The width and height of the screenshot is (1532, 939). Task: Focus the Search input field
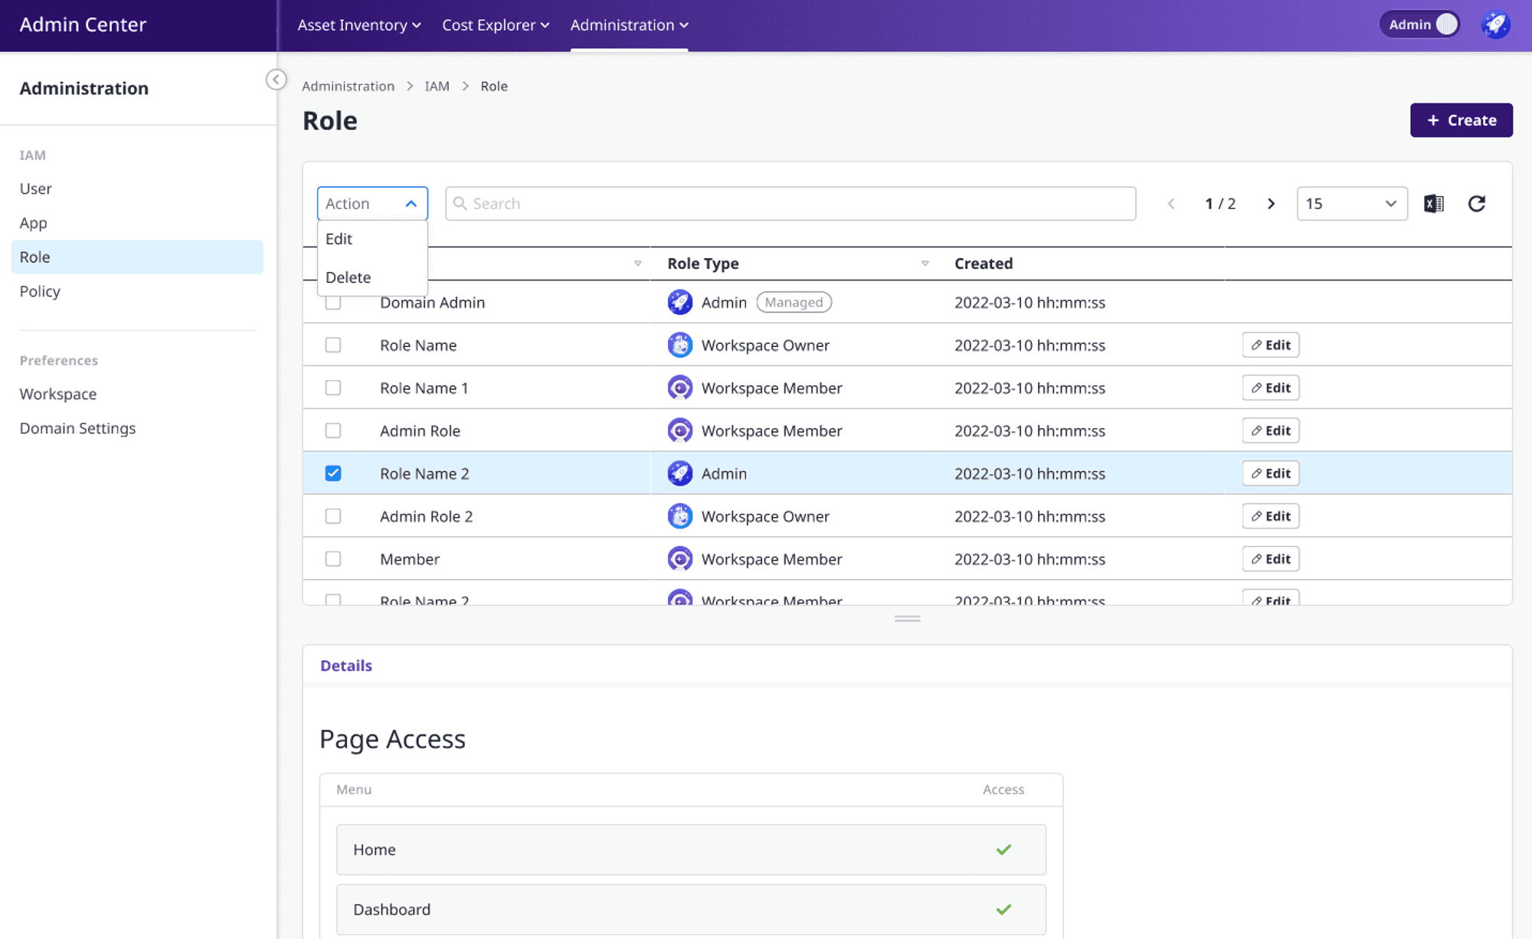791,204
